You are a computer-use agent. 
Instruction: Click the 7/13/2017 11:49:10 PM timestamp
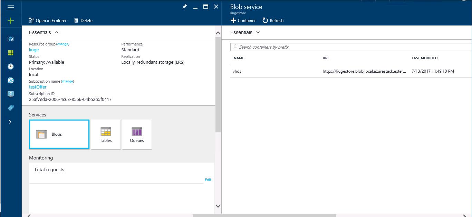pyautogui.click(x=433, y=71)
